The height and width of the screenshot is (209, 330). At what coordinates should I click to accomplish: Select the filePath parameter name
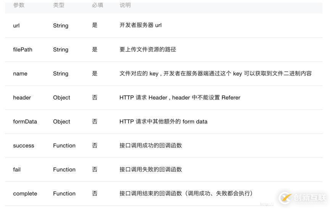23,50
